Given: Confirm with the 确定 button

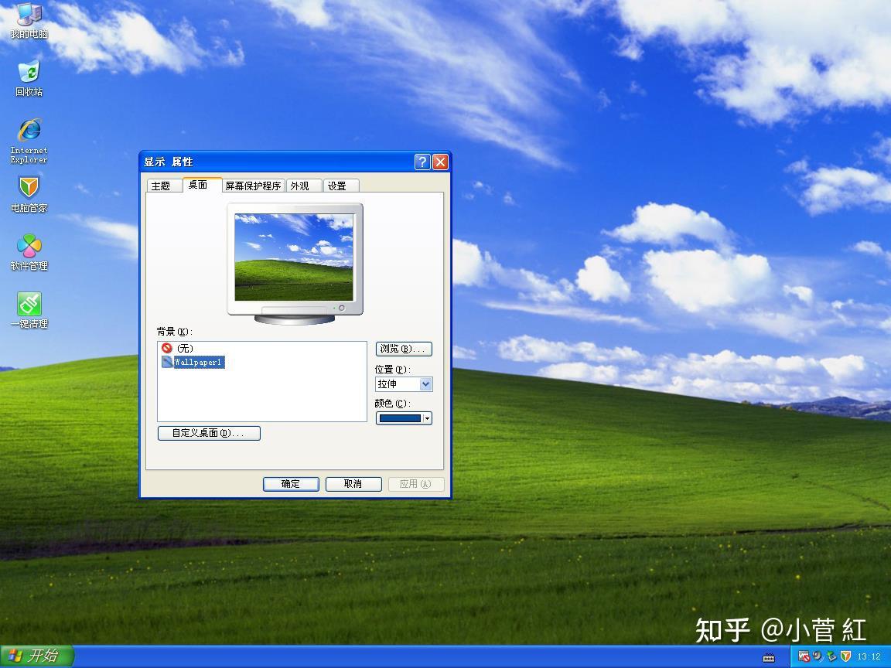Looking at the screenshot, I should (291, 484).
